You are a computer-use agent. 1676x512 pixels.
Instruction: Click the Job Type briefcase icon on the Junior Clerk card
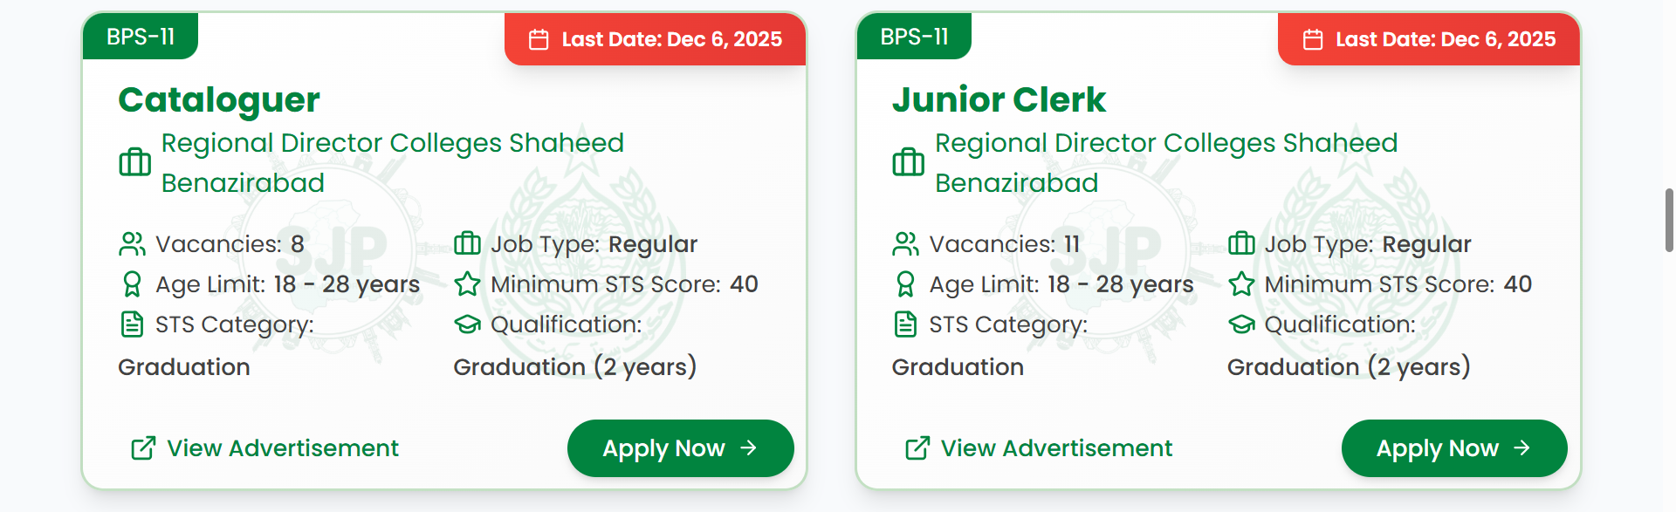pyautogui.click(x=1240, y=243)
